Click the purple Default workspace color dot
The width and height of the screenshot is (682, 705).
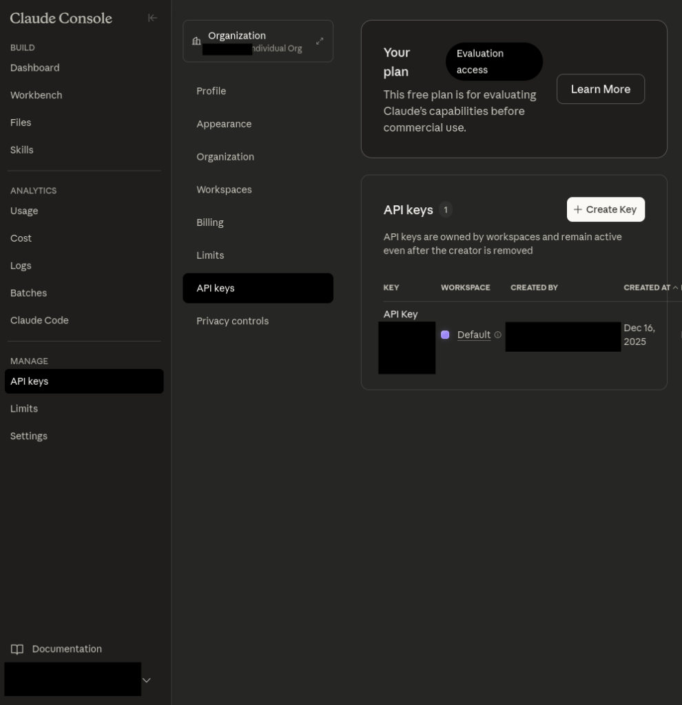coord(445,335)
